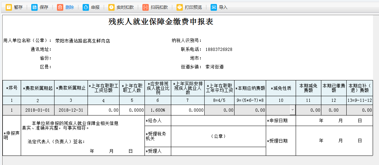Click the phone number 18803726928
This screenshot has width=379, height=165.
tap(219, 49)
